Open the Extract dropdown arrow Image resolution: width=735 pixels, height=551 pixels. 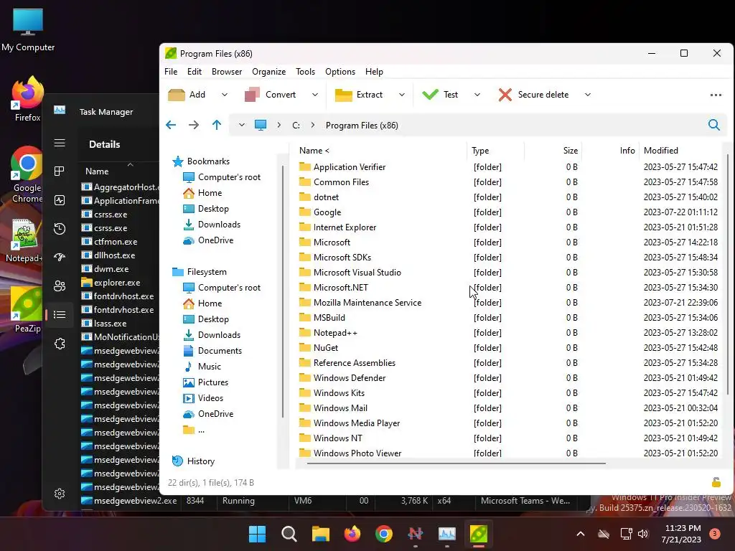pos(402,95)
